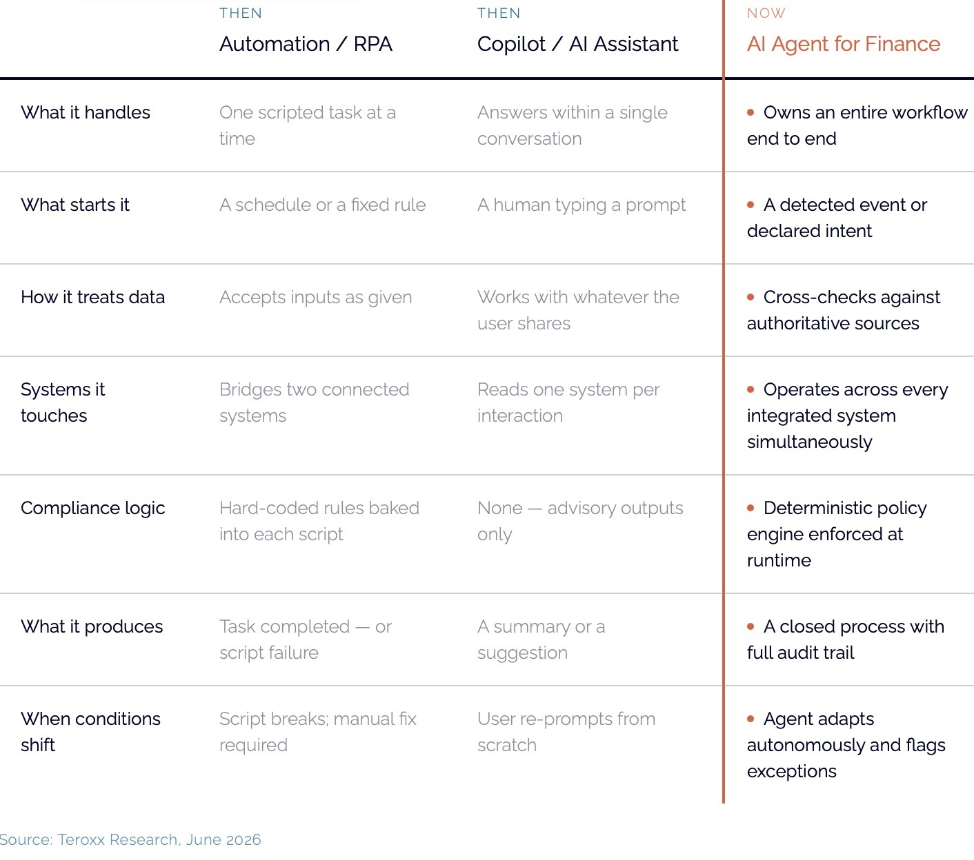
Task: Click the 'Source: Teroxx Research, June 2026' text
Action: [x=130, y=839]
